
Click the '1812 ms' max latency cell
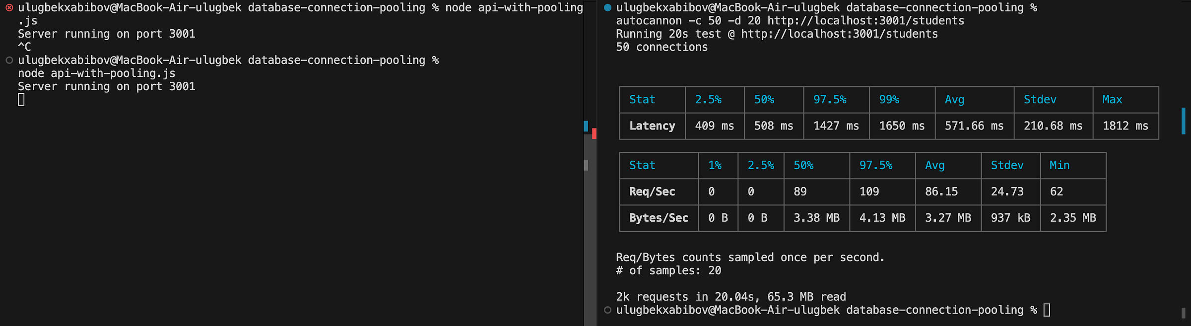[x=1125, y=126]
